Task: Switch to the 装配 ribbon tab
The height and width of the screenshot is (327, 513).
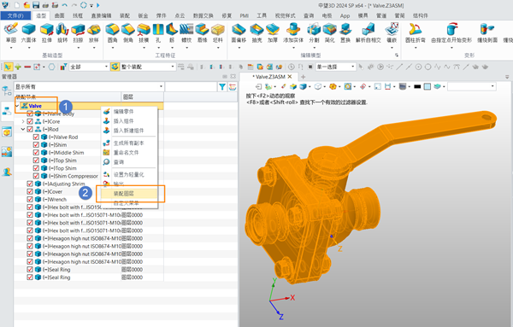Action: click(125, 15)
